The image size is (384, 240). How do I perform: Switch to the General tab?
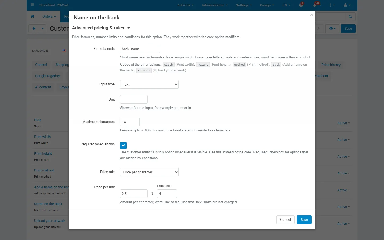[x=41, y=65]
